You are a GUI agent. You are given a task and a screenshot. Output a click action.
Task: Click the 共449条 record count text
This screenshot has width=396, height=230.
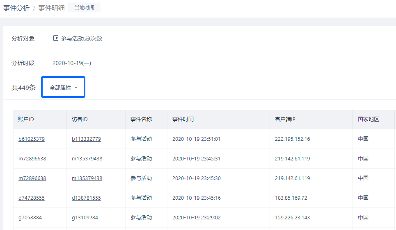[23, 88]
